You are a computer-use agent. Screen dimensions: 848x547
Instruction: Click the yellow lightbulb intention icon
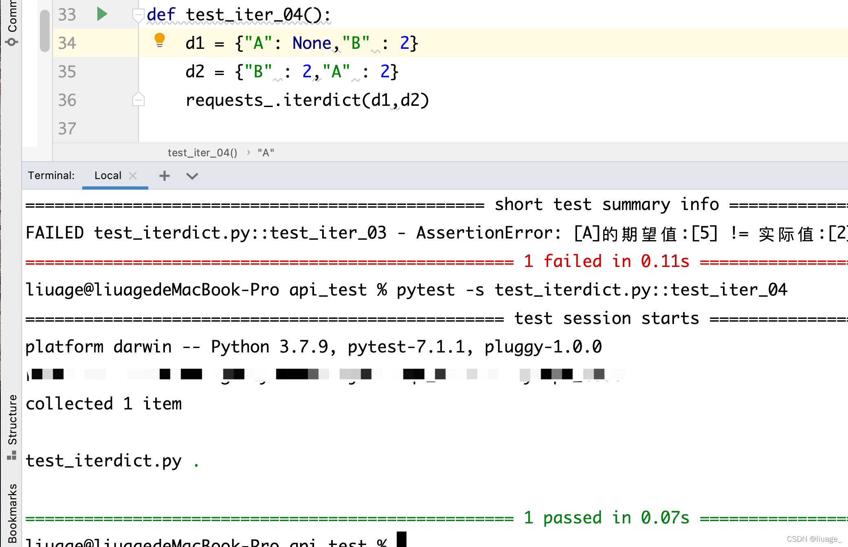tap(160, 40)
